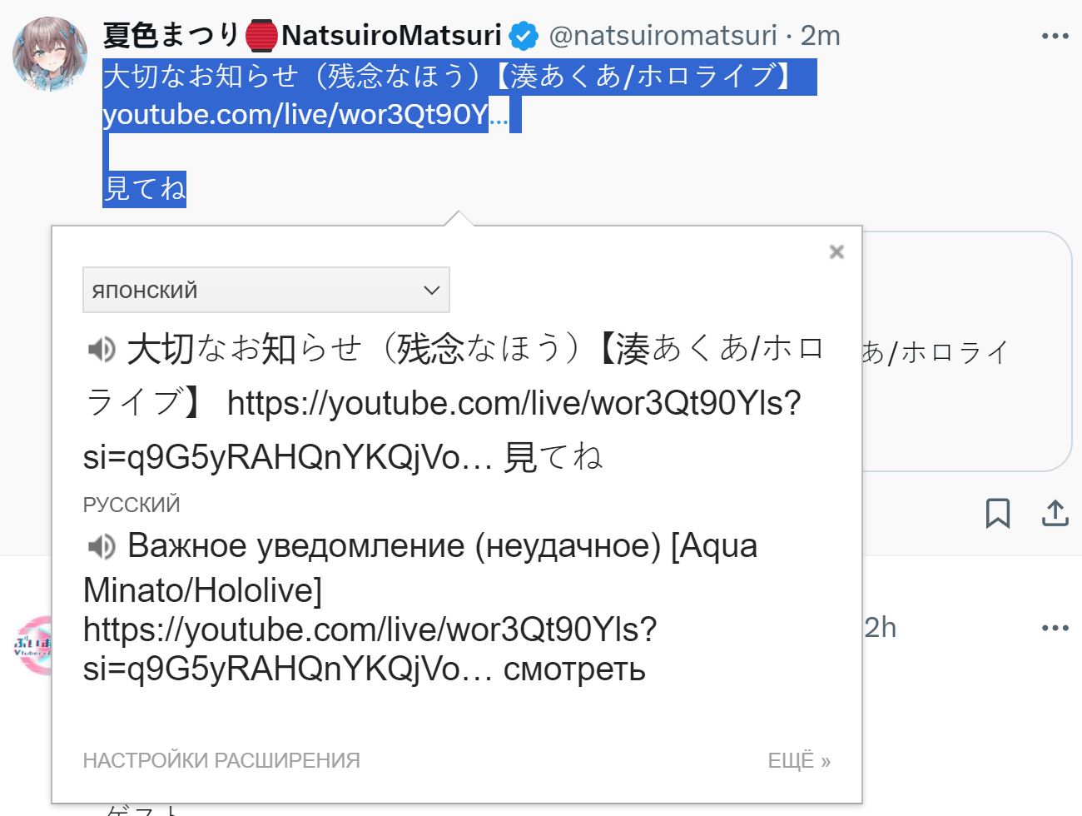Click the NatsuiroMatsuri display name

pyautogui.click(x=302, y=35)
